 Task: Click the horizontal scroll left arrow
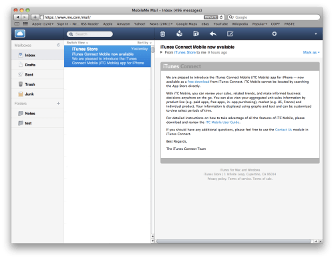[316, 241]
